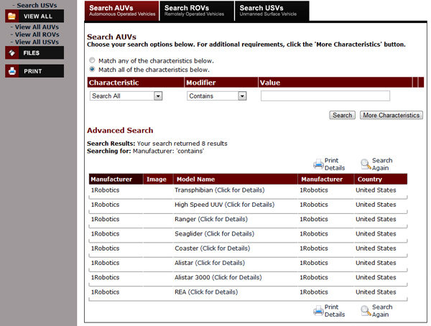The image size is (431, 326).
Task: Open the Modifier 'Contains' dropdown
Action: (217, 96)
